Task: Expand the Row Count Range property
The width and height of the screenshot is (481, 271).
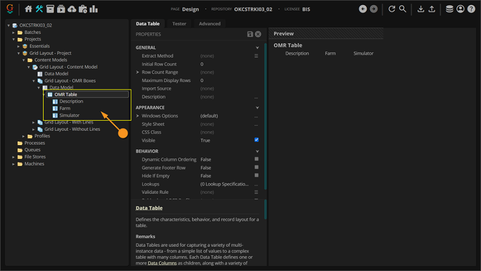Action: tap(138, 72)
